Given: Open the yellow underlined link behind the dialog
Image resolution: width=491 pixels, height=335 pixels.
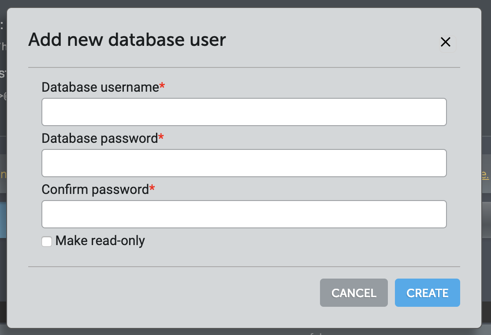Looking at the screenshot, I should (x=485, y=175).
